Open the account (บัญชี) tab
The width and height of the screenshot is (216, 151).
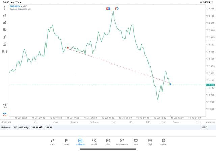pyautogui.click(x=150, y=142)
